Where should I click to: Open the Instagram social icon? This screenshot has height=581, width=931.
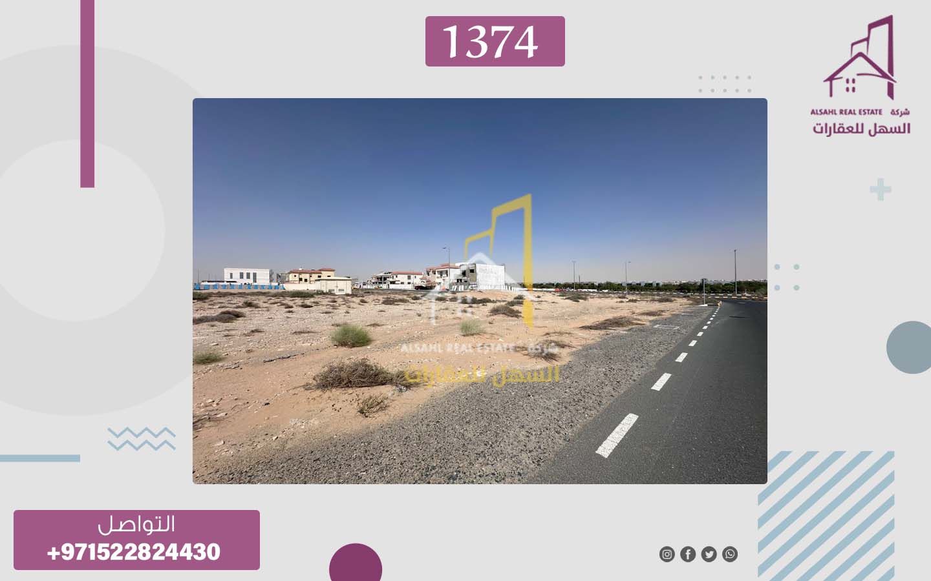pos(667,554)
